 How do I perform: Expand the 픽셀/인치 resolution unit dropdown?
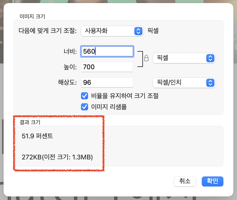point(184,82)
